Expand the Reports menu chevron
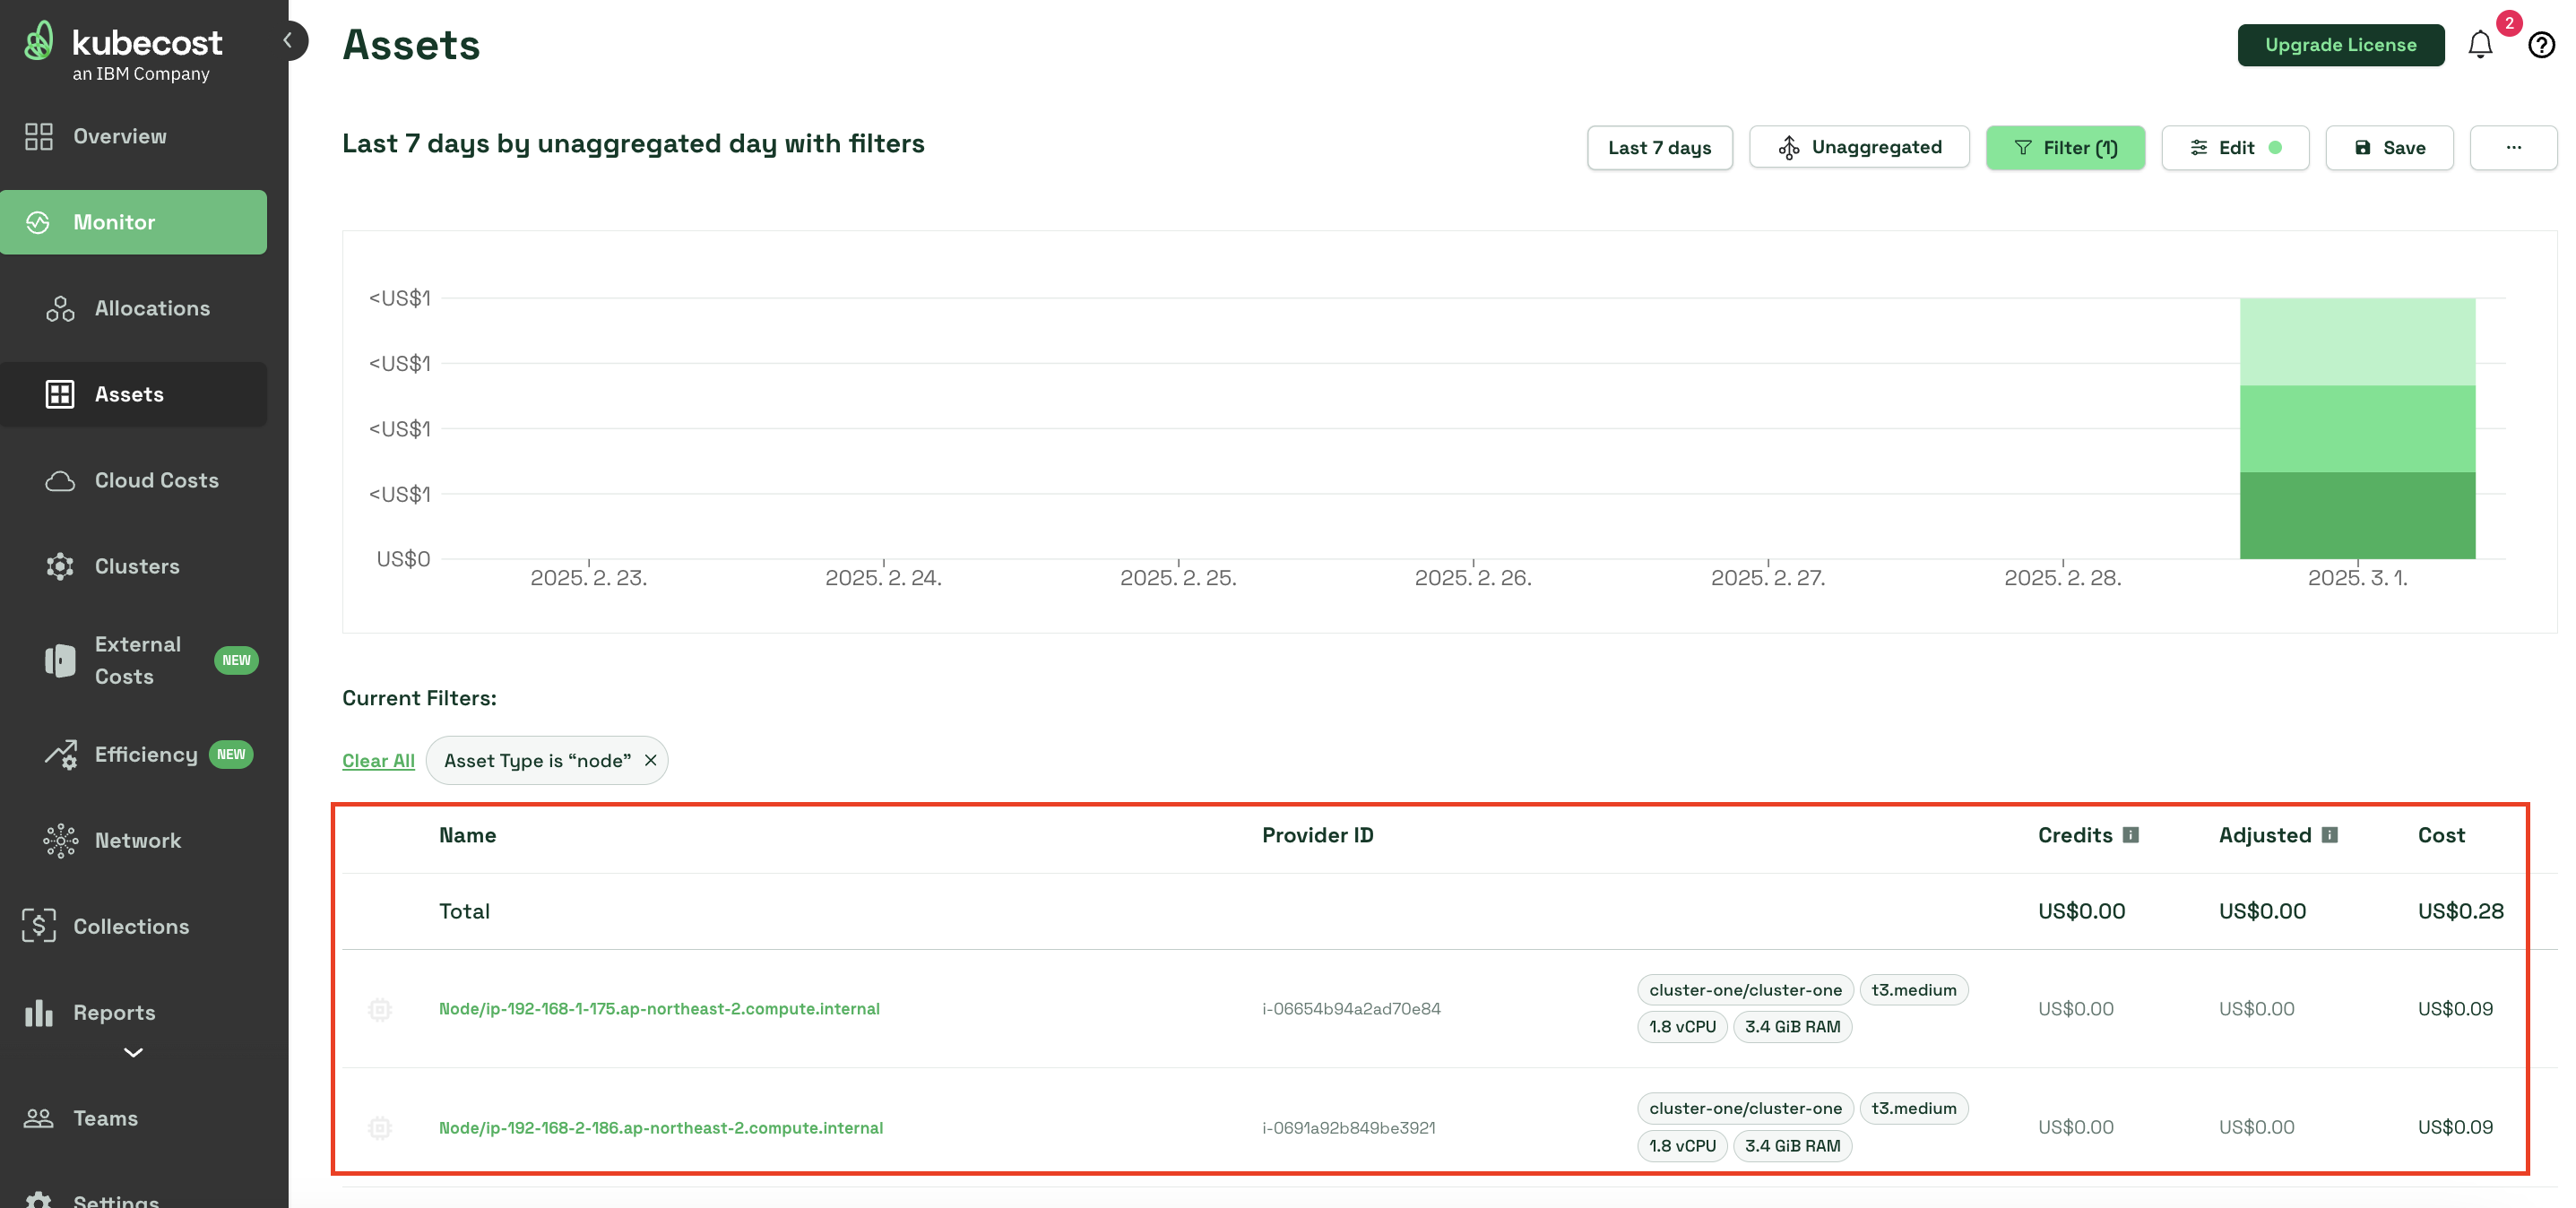The width and height of the screenshot is (2576, 1208). coord(133,1052)
